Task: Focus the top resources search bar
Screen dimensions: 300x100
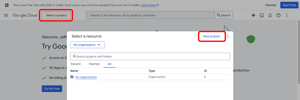Action: point(150,15)
